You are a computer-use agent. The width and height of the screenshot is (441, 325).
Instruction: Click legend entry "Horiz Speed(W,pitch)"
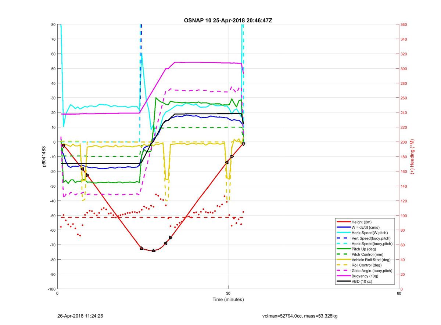(369, 233)
